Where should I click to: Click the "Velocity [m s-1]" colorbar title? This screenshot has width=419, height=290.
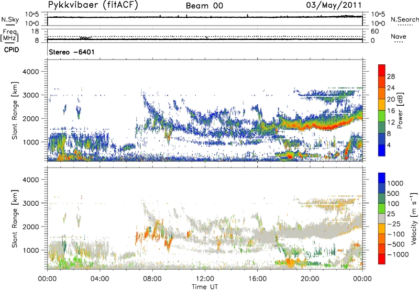pyautogui.click(x=414, y=218)
